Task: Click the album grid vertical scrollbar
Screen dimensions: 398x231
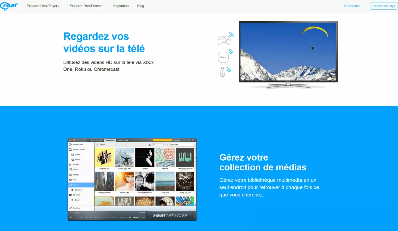Action: click(195, 176)
